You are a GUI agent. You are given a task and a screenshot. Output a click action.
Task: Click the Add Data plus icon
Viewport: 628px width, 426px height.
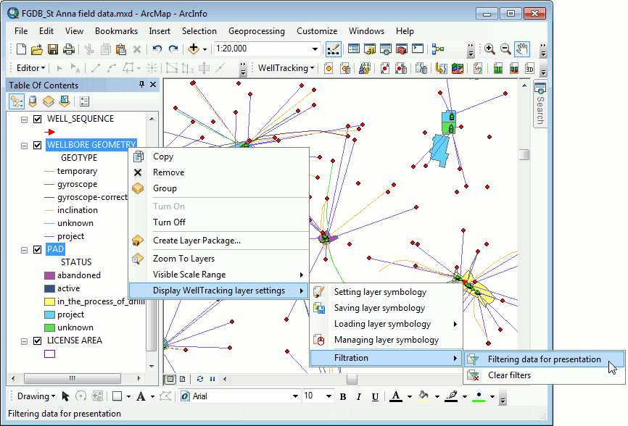pos(194,49)
